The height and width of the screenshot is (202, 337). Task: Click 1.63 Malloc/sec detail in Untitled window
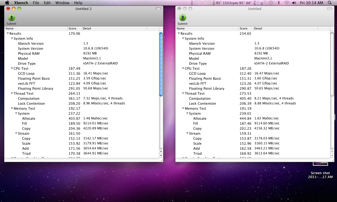tap(266, 118)
